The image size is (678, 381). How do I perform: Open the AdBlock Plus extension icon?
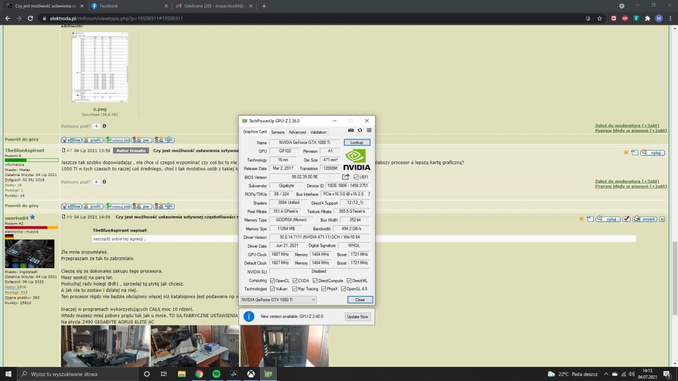(x=625, y=18)
